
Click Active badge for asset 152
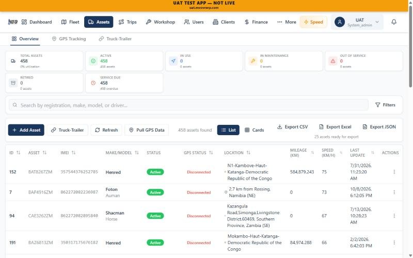155,172
